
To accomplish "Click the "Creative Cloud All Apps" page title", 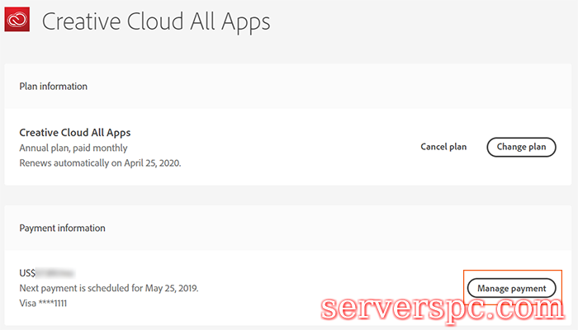I will point(156,21).
